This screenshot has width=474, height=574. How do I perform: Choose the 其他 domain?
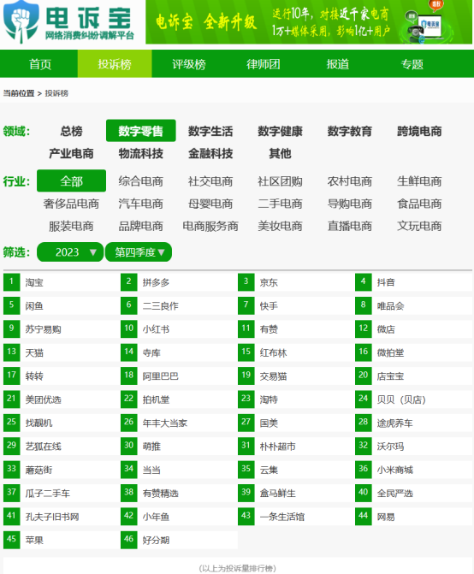280,153
